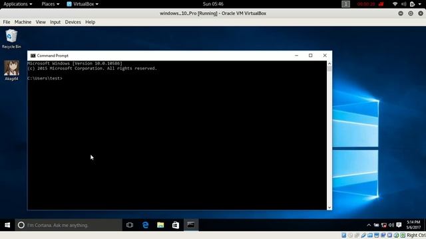Screen dimensions: 426x239
Task: Open the Wi-Fi indicator in top bar
Action: pos(395,4)
